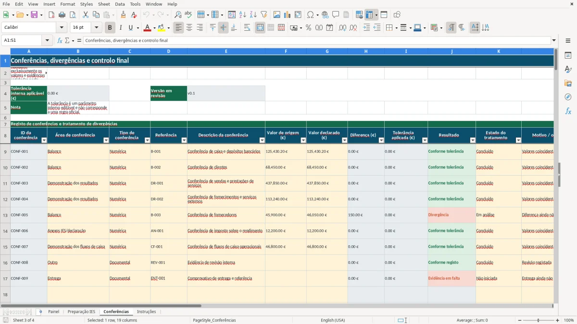The height and width of the screenshot is (324, 577).
Task: Add a decimal place
Action: tap(342, 28)
